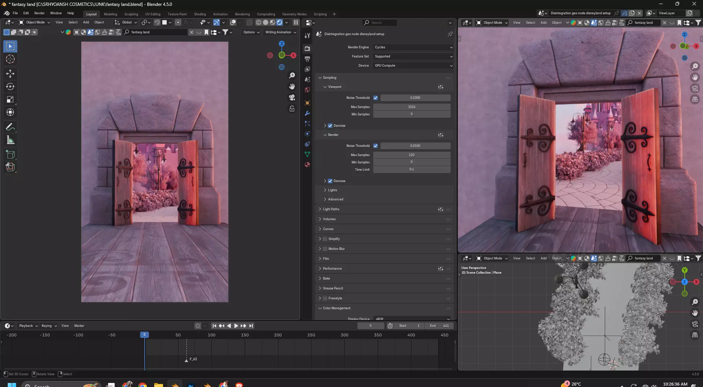Click the properties editor search field
The image size is (703, 387).
(x=380, y=23)
